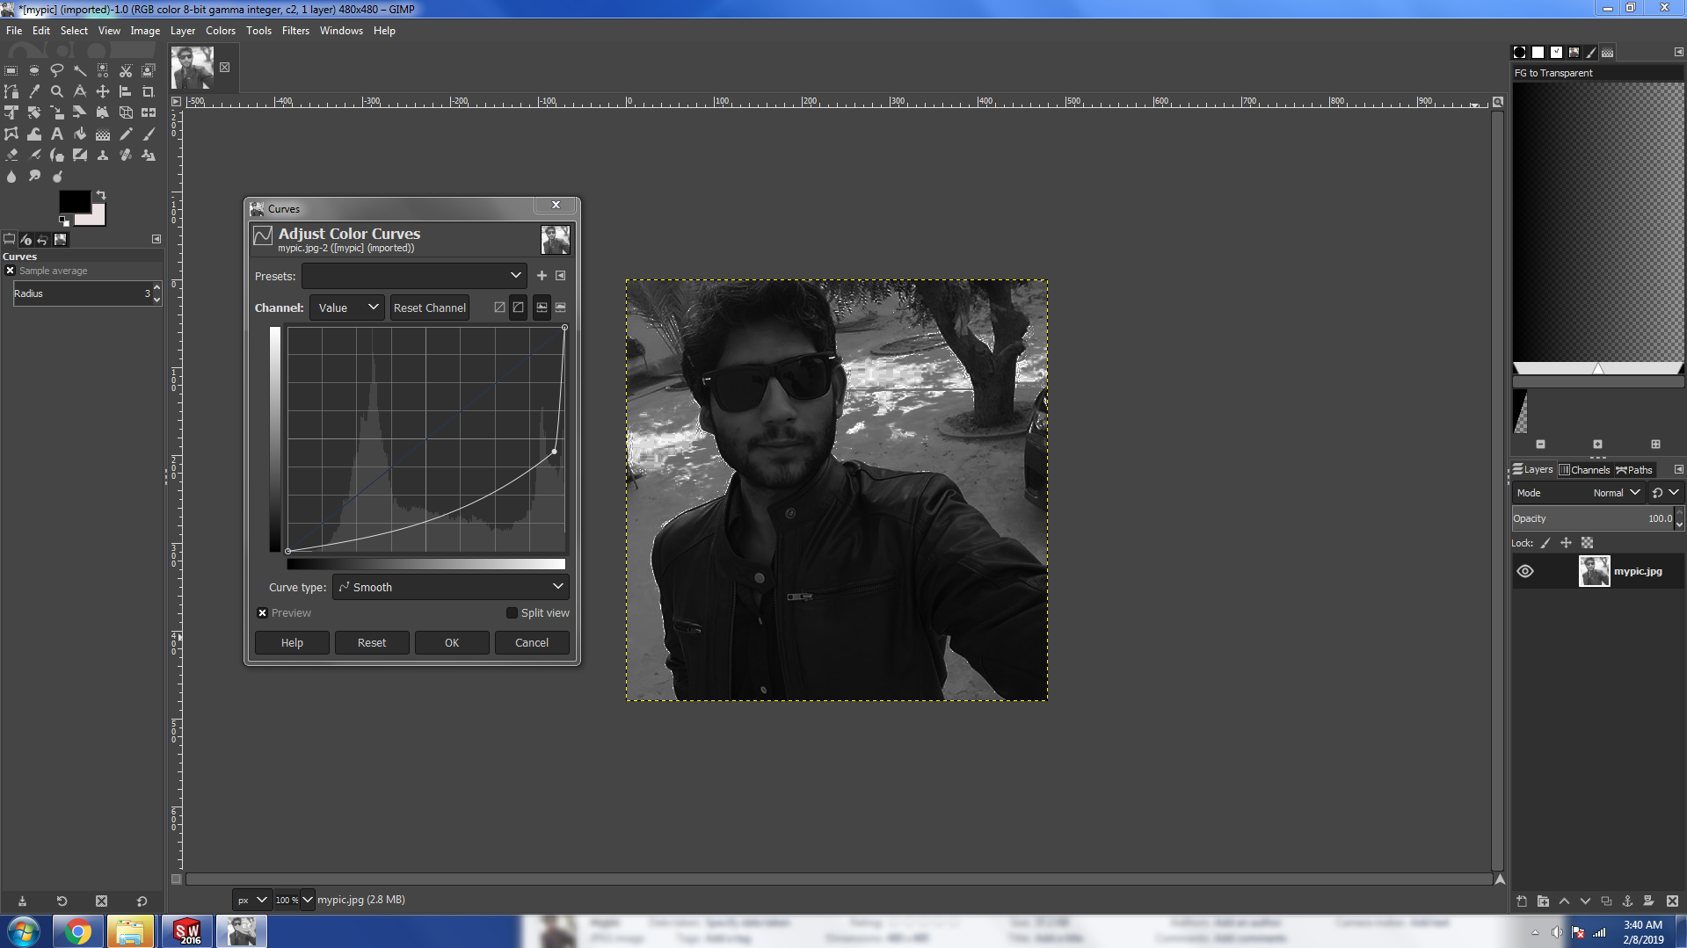The image size is (1687, 948).
Task: Open the Filters menu
Action: 295,31
